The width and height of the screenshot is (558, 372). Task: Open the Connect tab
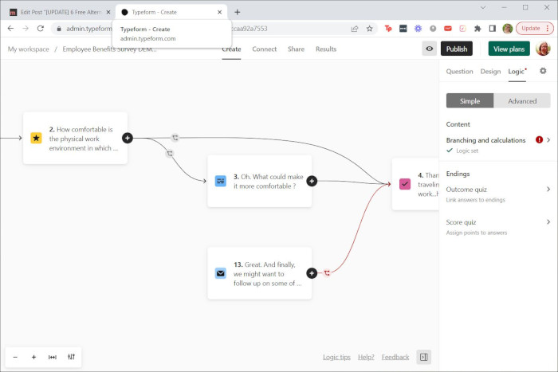265,49
